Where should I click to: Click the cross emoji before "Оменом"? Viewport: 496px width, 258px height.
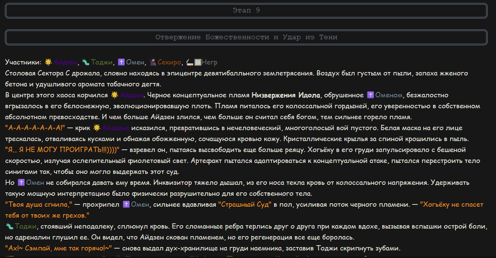[370, 95]
